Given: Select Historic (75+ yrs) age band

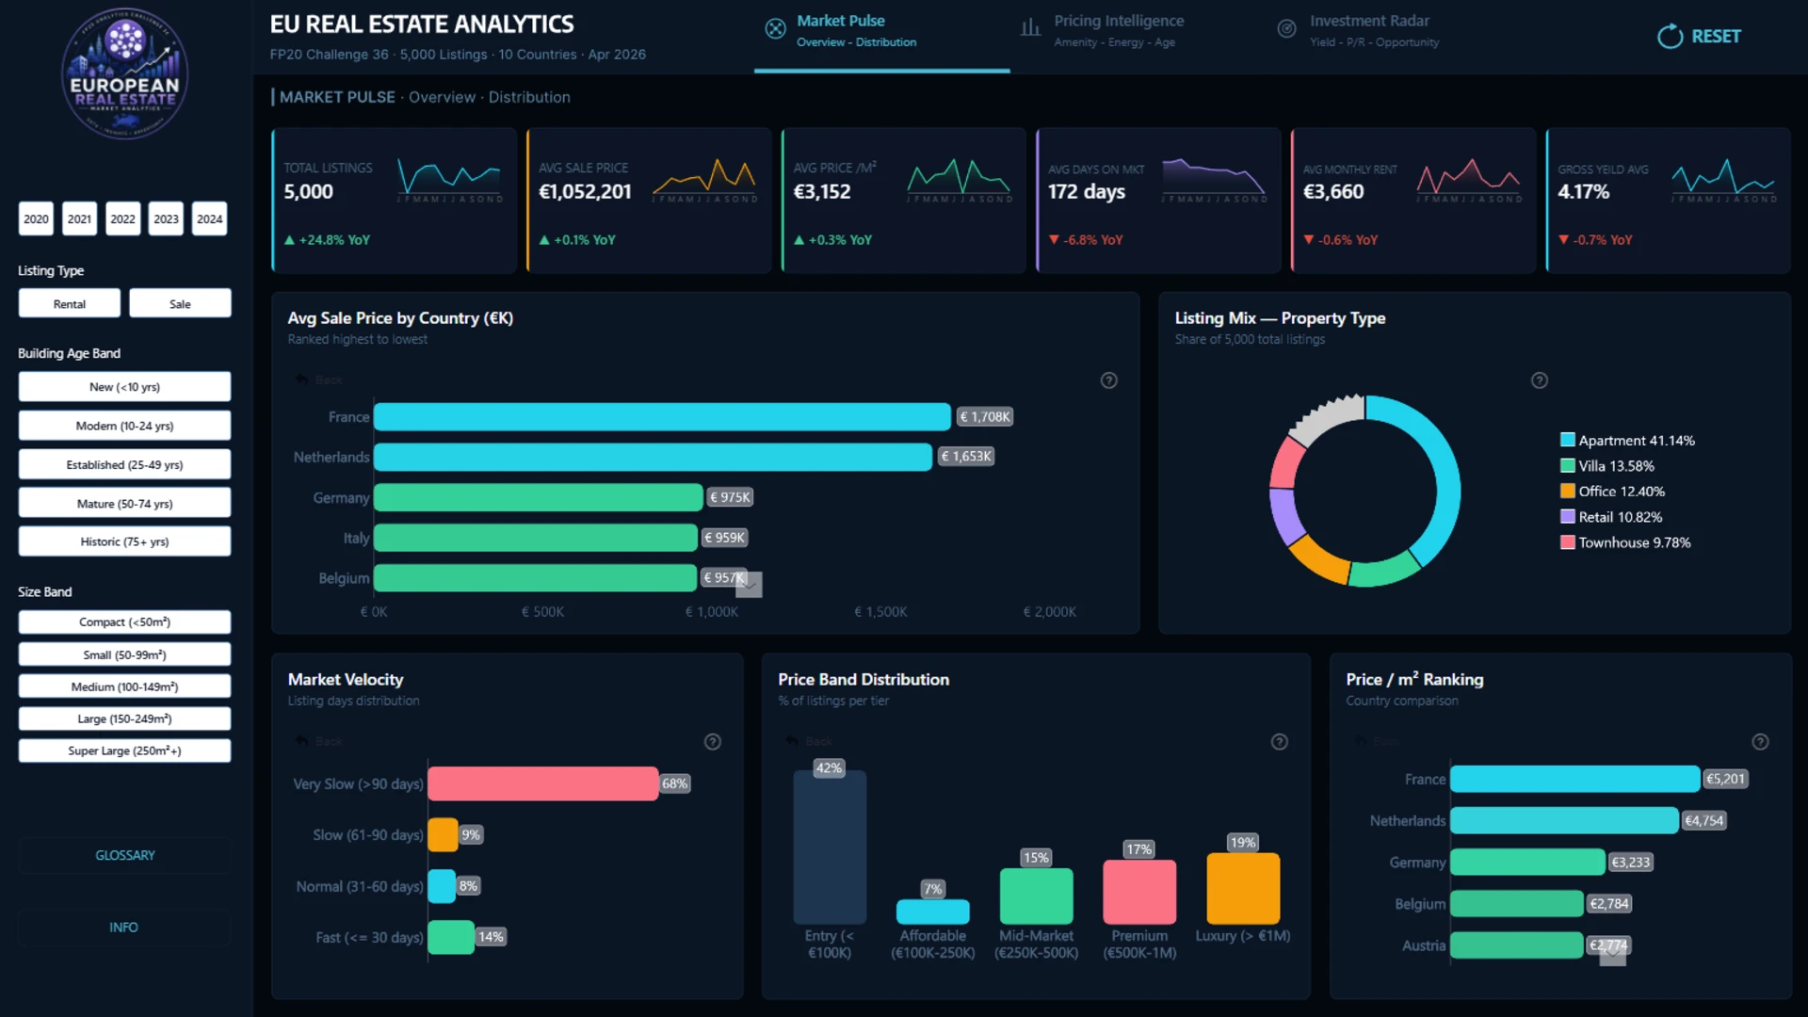Looking at the screenshot, I should pyautogui.click(x=124, y=541).
